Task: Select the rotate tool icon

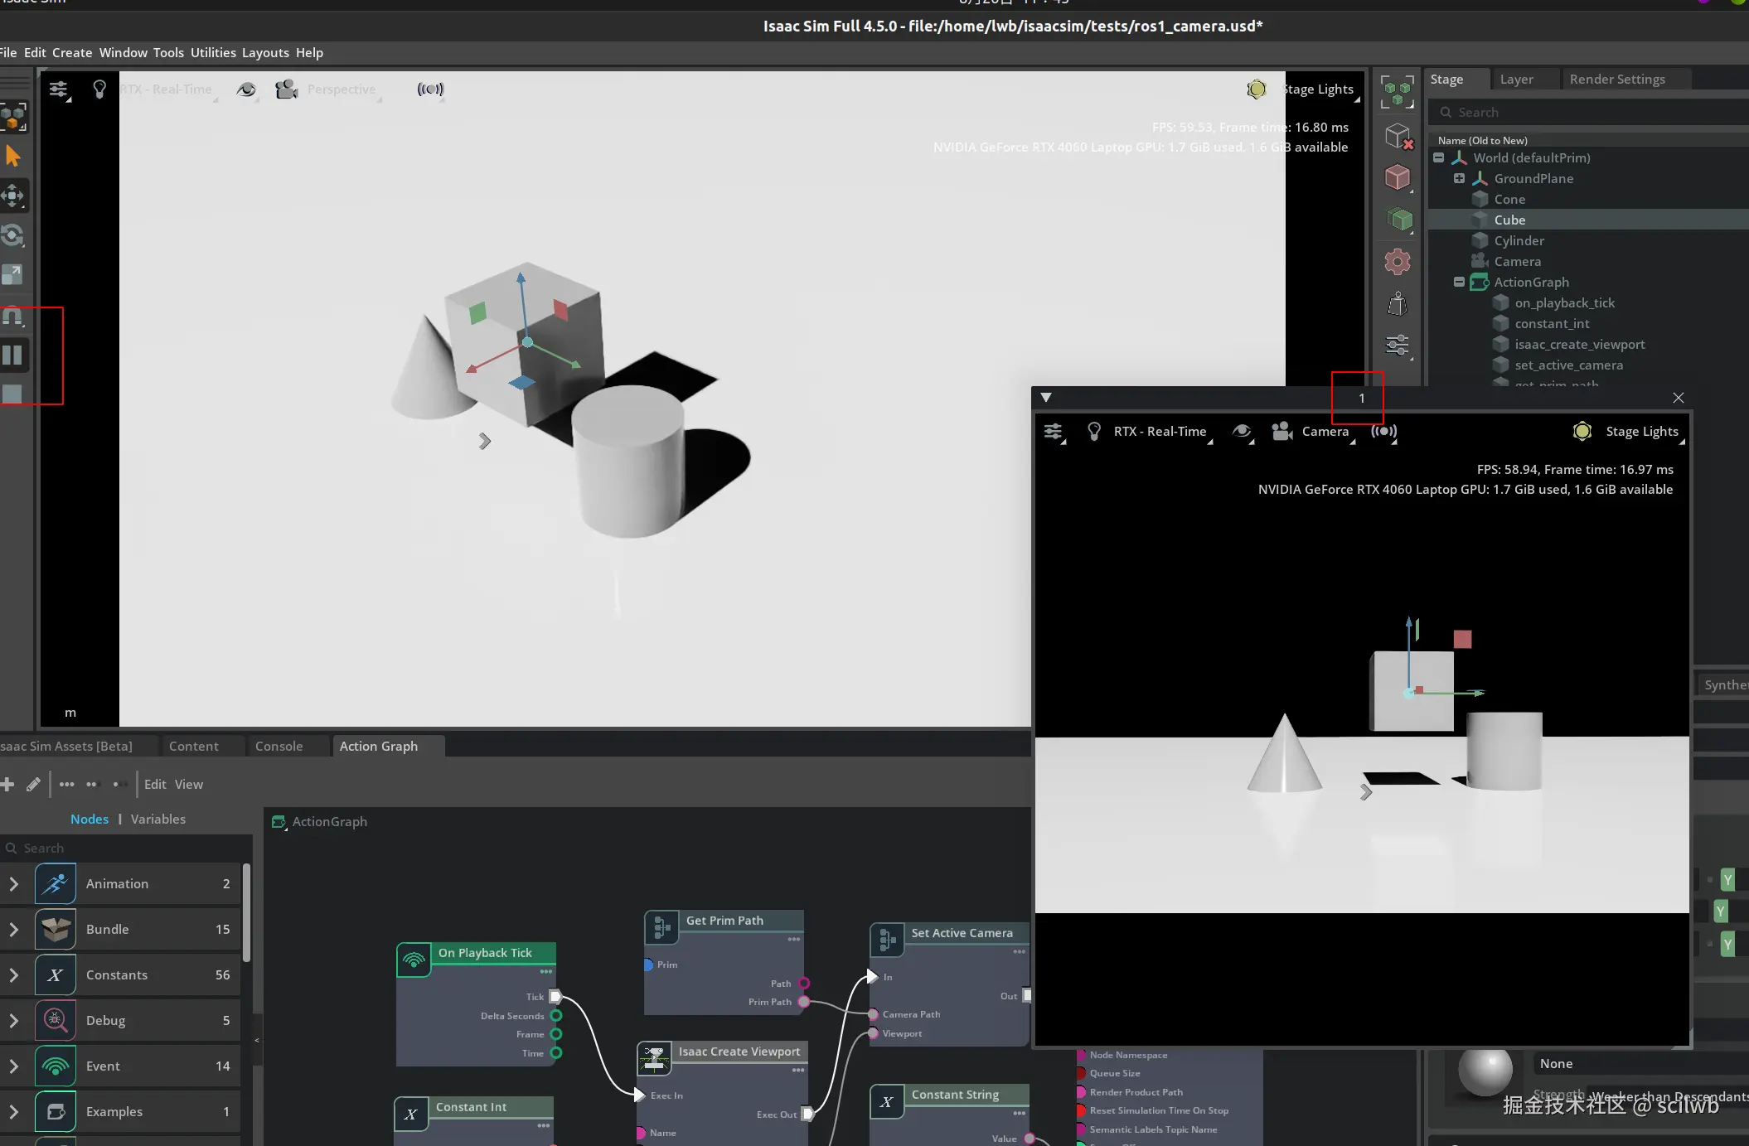Action: pyautogui.click(x=12, y=235)
